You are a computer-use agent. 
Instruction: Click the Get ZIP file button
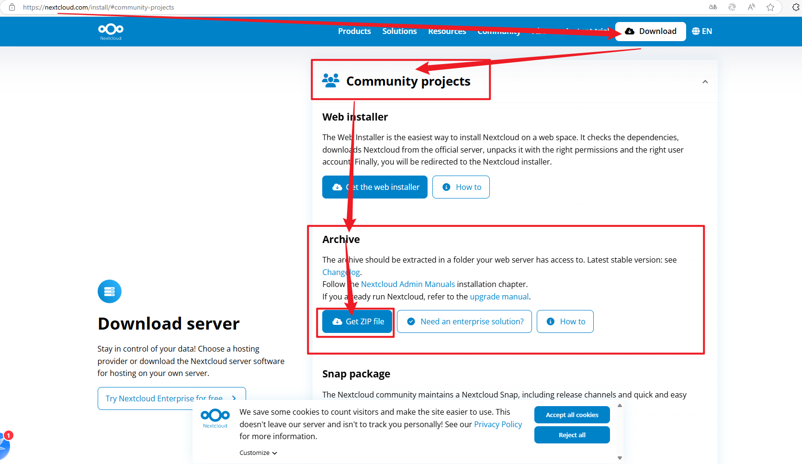coord(357,321)
